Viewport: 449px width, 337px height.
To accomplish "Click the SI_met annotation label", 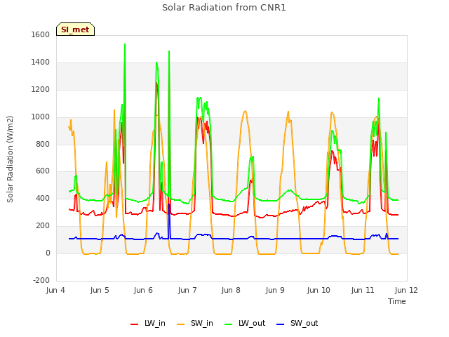I will tap(75, 29).
